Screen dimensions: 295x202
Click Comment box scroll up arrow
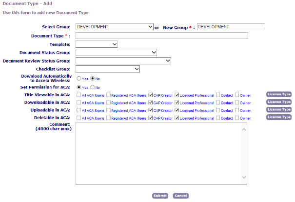[244, 129]
